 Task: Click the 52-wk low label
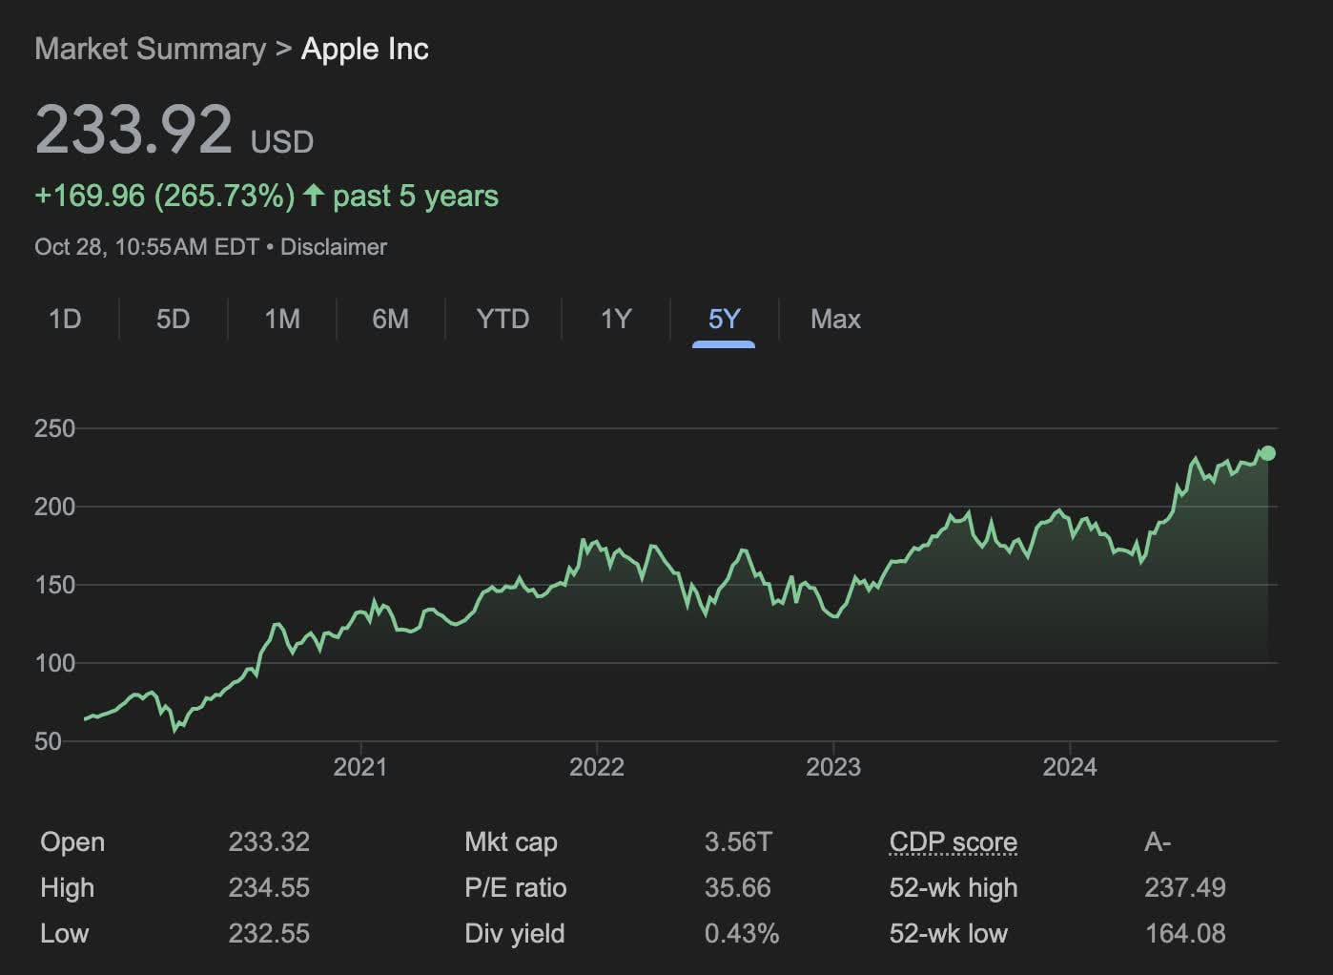[x=949, y=934]
